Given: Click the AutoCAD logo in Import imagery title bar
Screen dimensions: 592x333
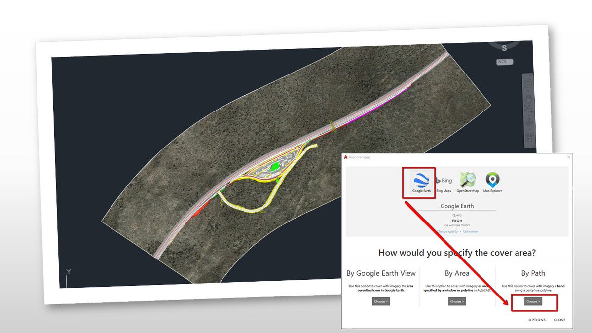Looking at the screenshot, I should [x=346, y=157].
